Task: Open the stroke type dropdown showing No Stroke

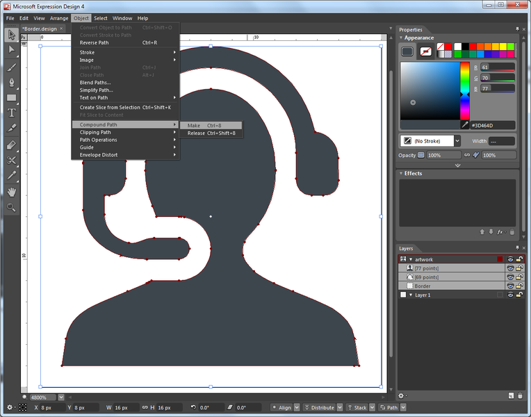Action: pyautogui.click(x=457, y=141)
